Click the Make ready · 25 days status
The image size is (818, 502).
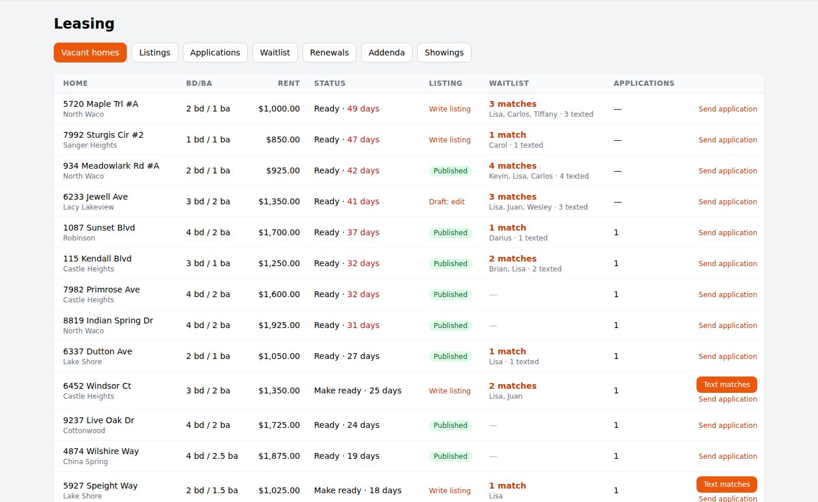coord(358,391)
